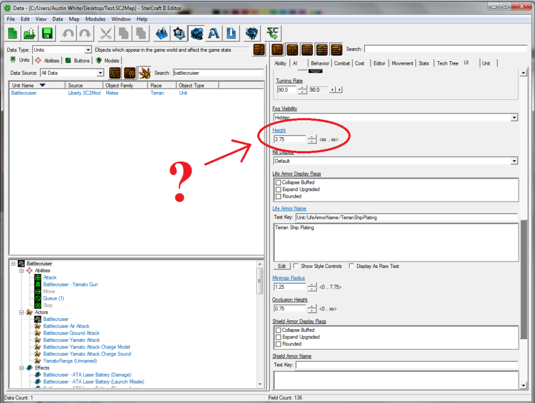Enable Life Armor Rounded checkbox
Screen dimensions: 535x403
click(278, 196)
